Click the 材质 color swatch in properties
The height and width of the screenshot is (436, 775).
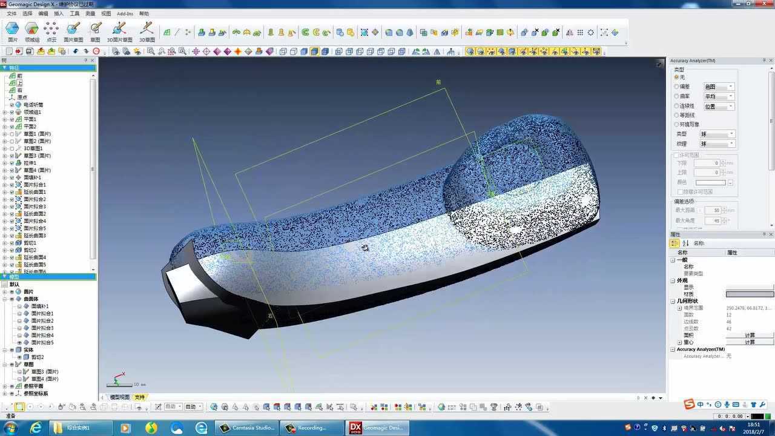click(x=750, y=294)
